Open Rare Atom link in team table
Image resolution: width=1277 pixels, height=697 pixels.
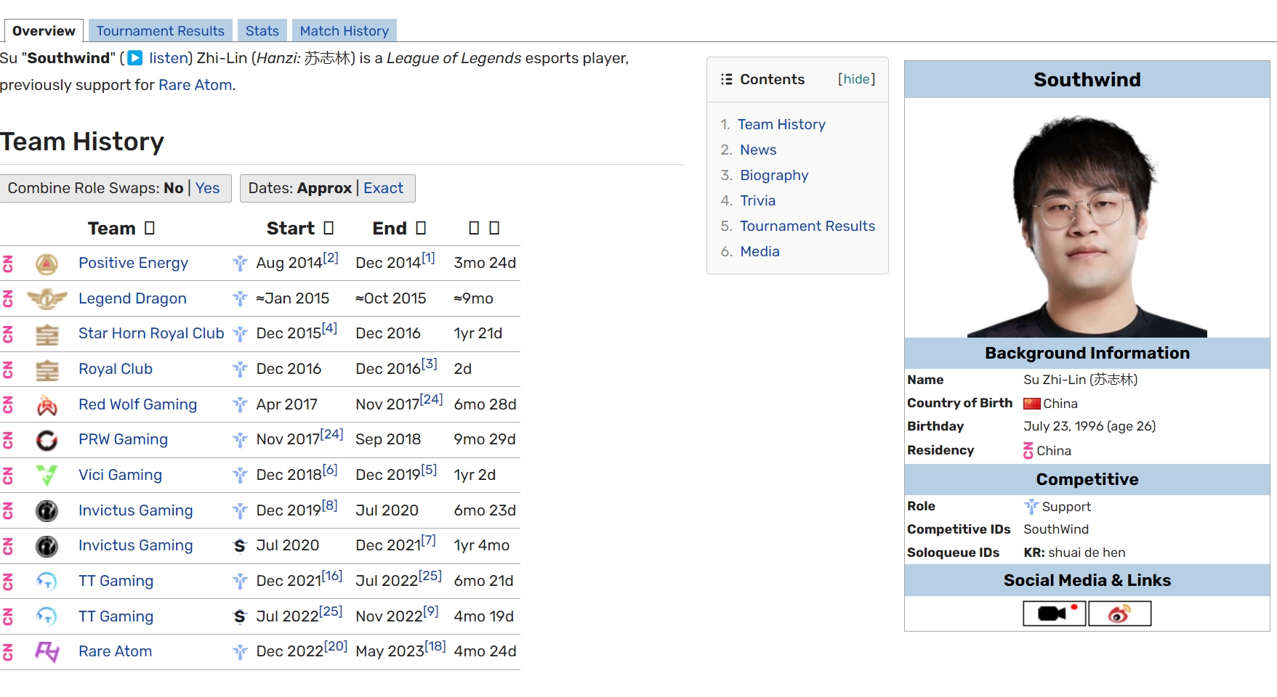point(115,651)
